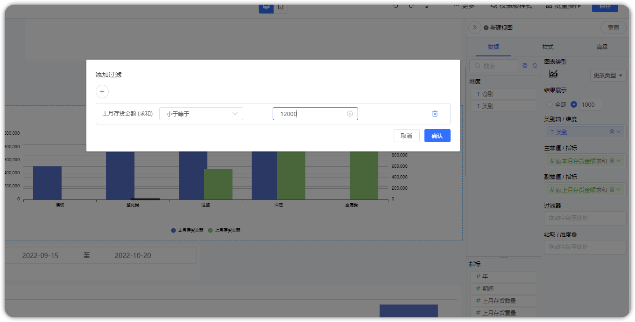This screenshot has height=322, width=635.
Task: Delete the 上月存货金额 filter row via trash icon
Action: click(x=435, y=114)
